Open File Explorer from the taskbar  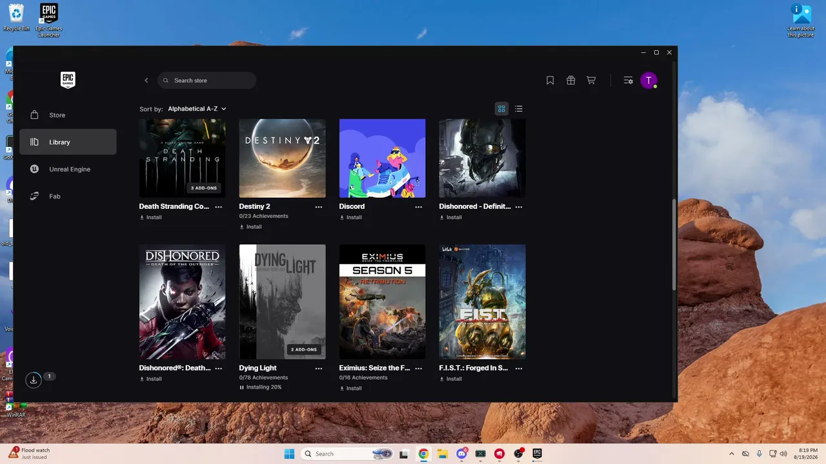[x=443, y=454]
